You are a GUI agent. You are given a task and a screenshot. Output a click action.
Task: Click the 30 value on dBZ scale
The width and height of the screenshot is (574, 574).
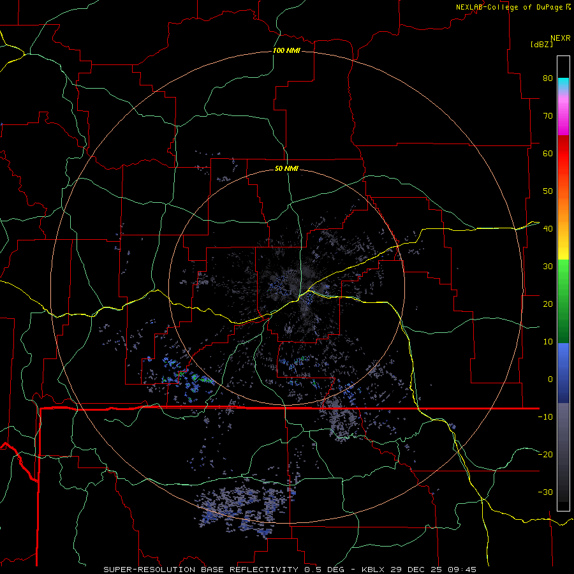548,267
